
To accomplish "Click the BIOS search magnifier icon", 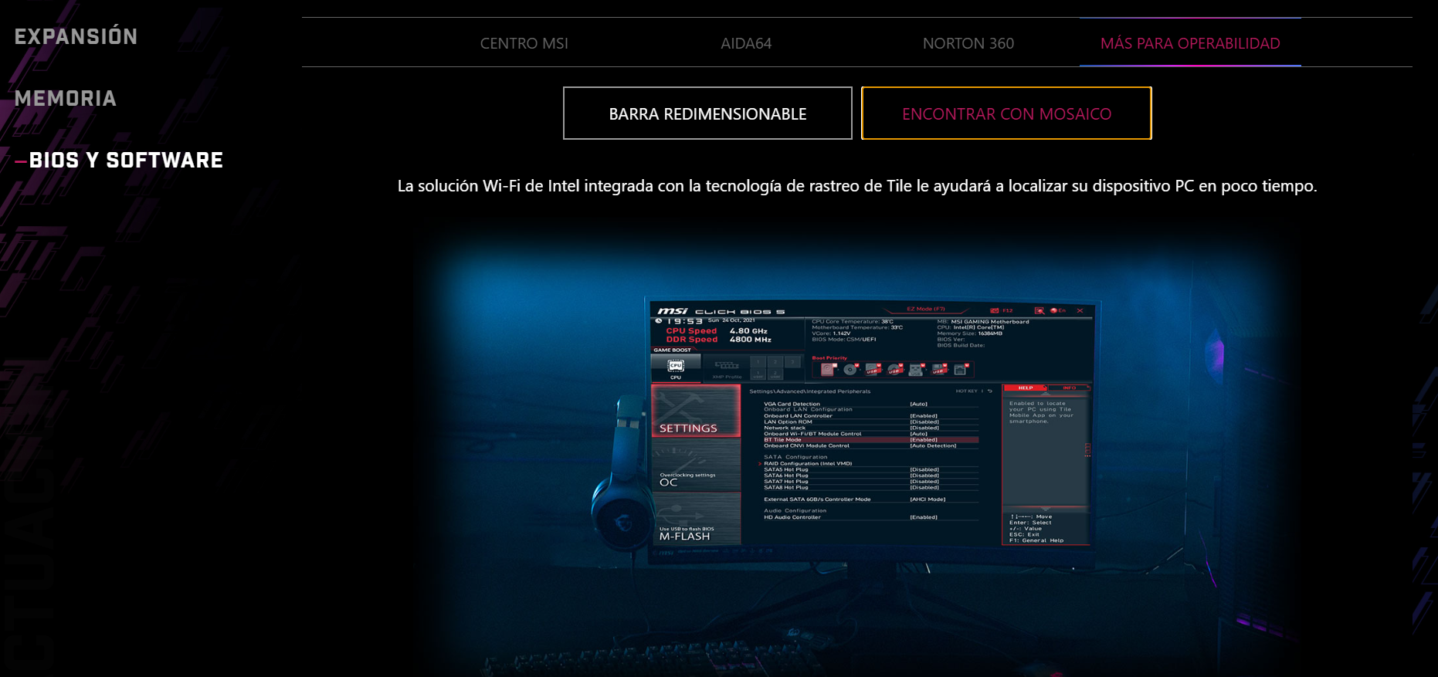I will click(1039, 310).
